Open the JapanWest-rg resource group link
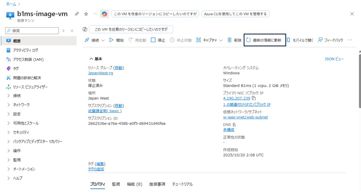The image size is (361, 194). tap(100, 73)
